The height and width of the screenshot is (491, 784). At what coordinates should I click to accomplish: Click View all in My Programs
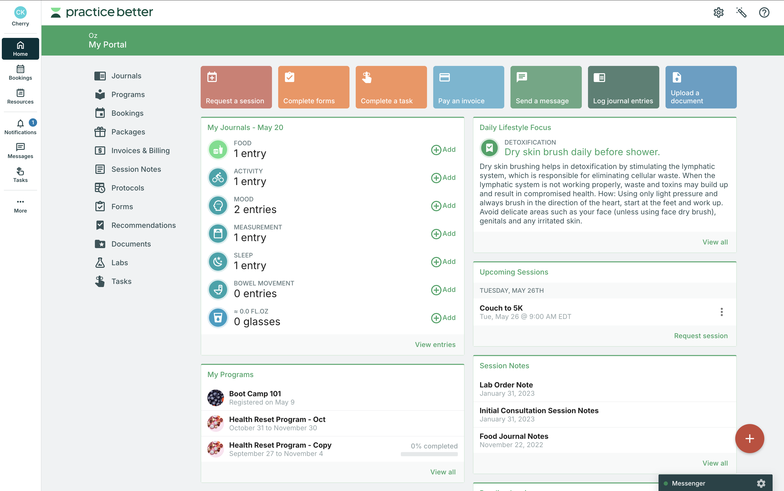tap(443, 472)
